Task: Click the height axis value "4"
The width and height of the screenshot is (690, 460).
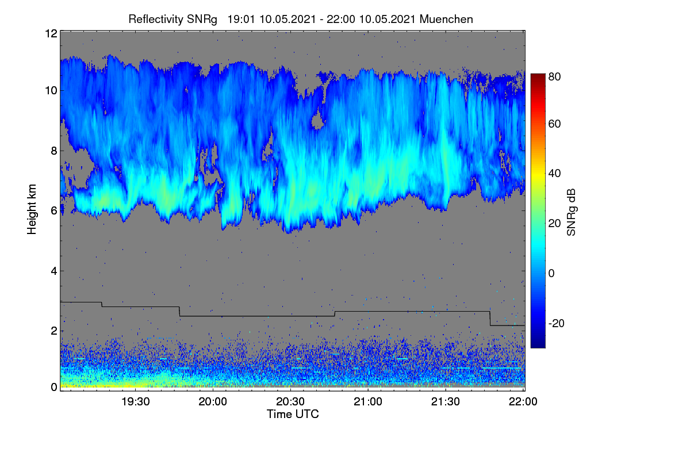Action: point(54,270)
